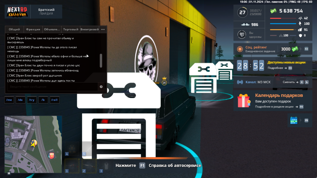Click Сменить to change radio channel
This screenshot has width=317, height=178.
(291, 82)
